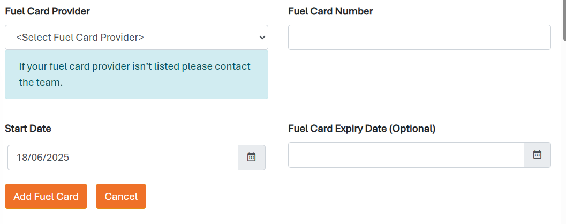Focus the Fuel Card Number input field
Viewport: 566px width, 224px height.
(x=419, y=38)
